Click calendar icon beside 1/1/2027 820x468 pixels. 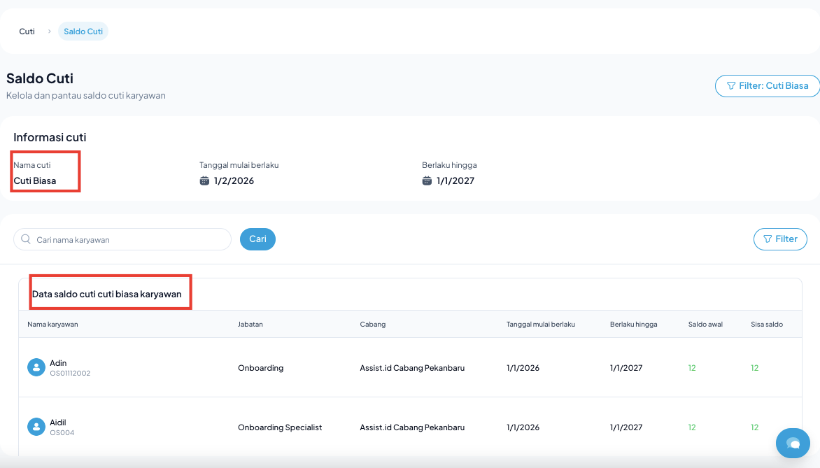point(427,180)
